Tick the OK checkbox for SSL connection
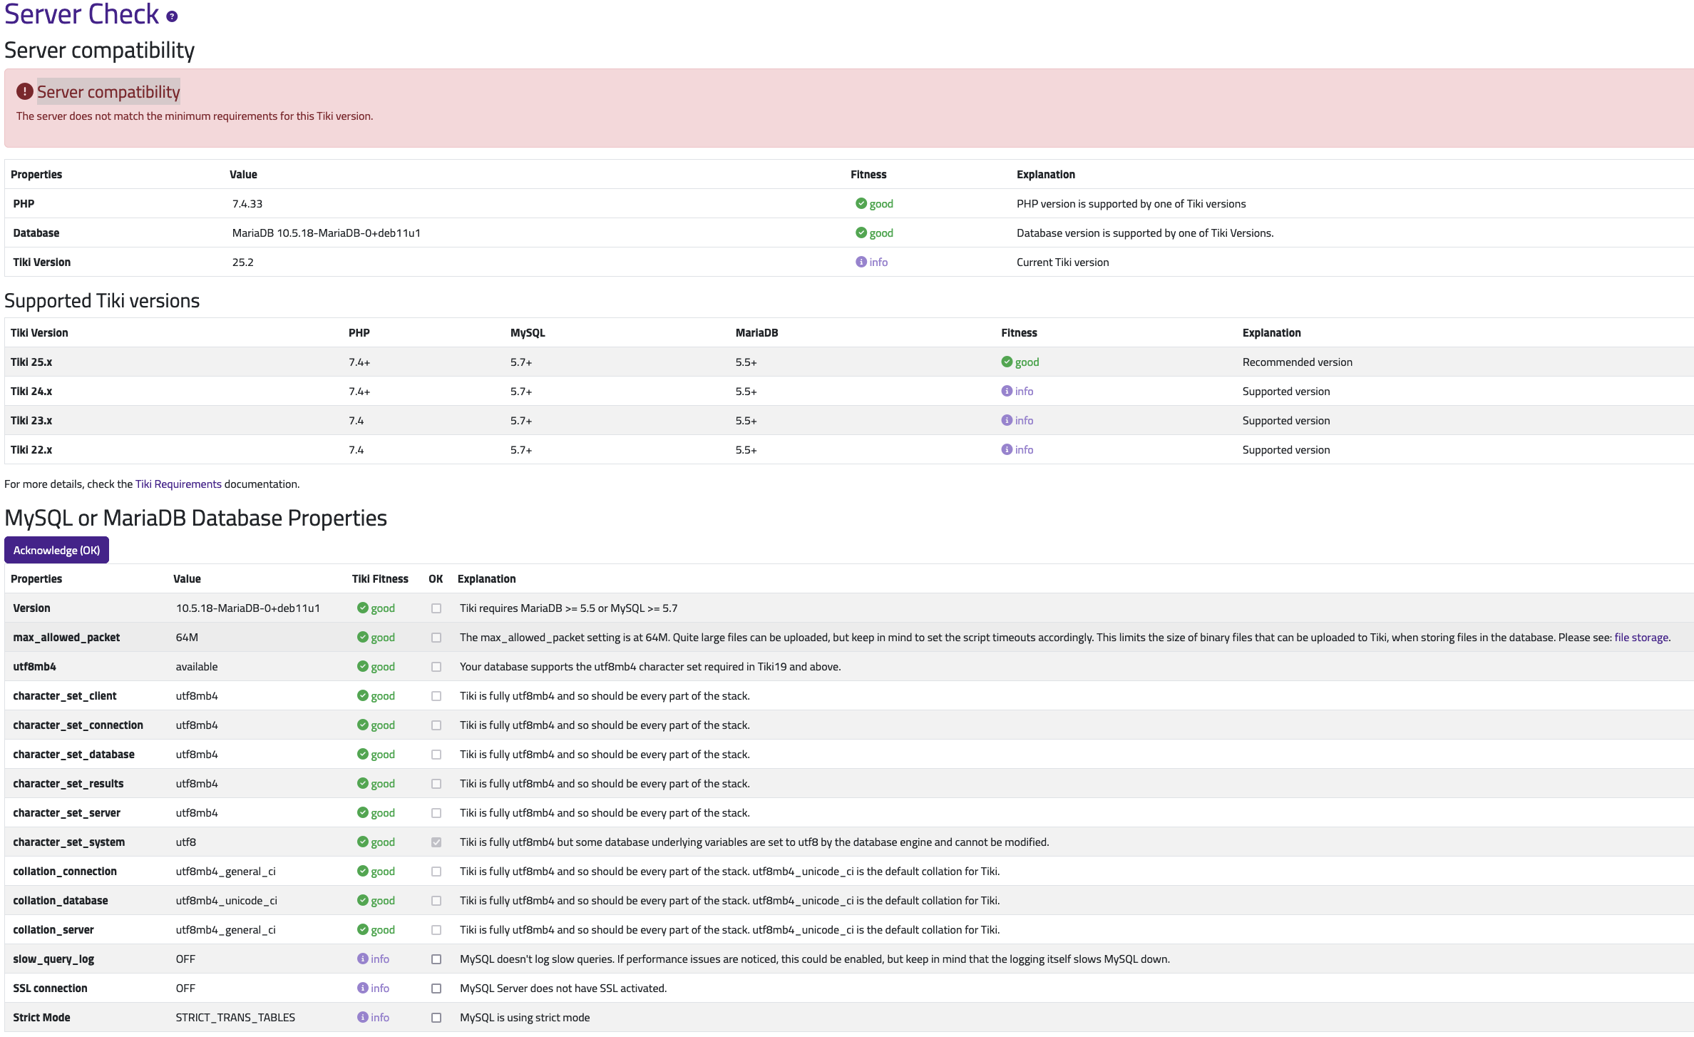 436,989
